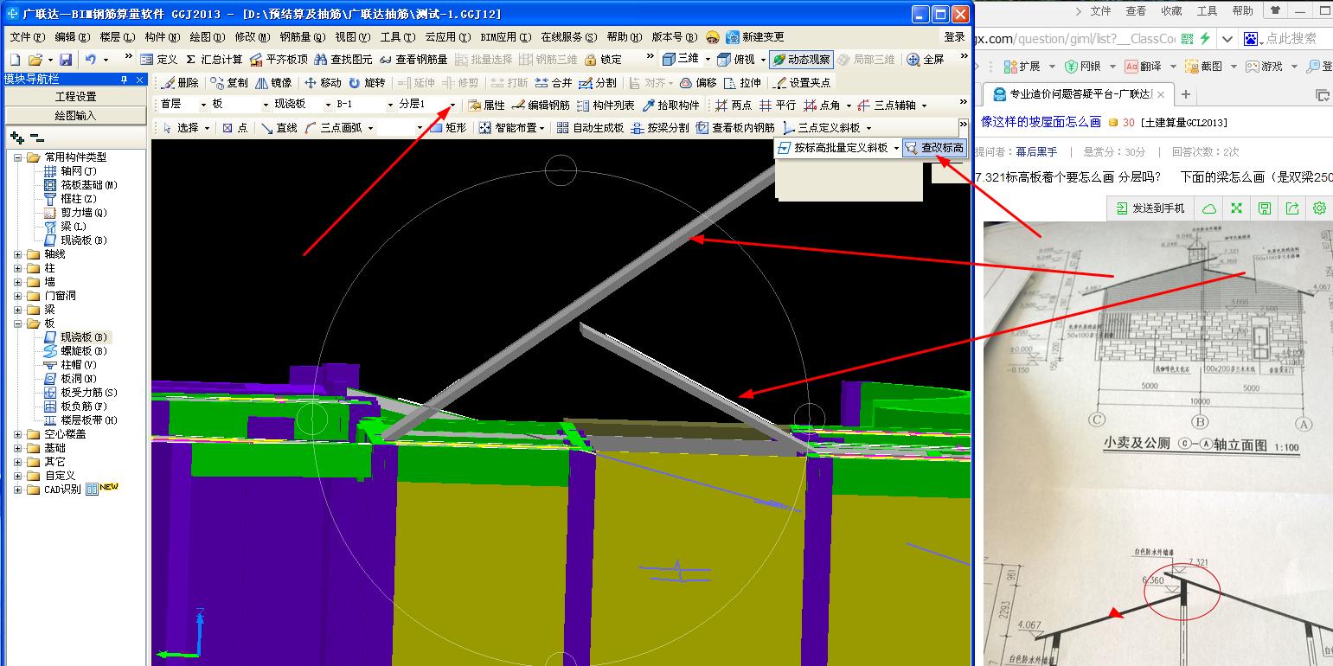This screenshot has height=666, width=1333.
Task: Click 查改标高 modify elevation button
Action: [933, 148]
